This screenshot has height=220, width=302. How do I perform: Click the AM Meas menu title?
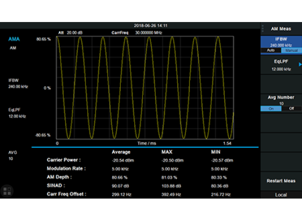click(x=281, y=29)
